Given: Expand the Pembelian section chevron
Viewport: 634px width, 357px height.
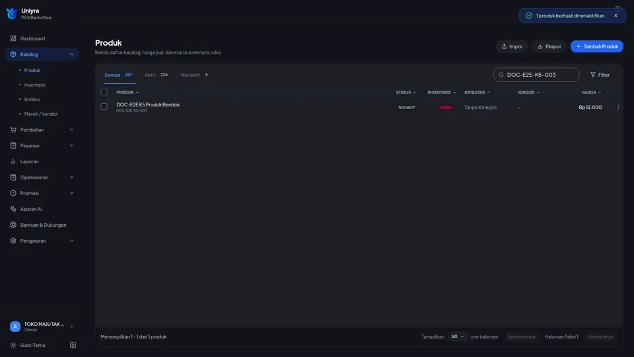Looking at the screenshot, I should [71, 130].
